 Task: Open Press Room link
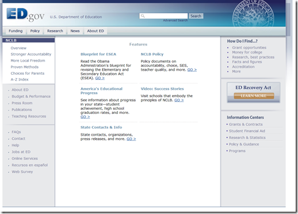pos(22,103)
